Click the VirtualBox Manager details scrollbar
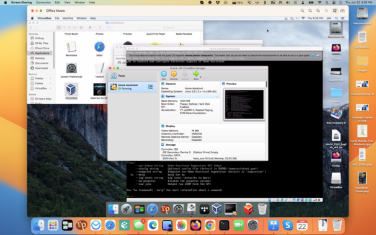Viewport: 376px width, 235px height. pos(267,84)
